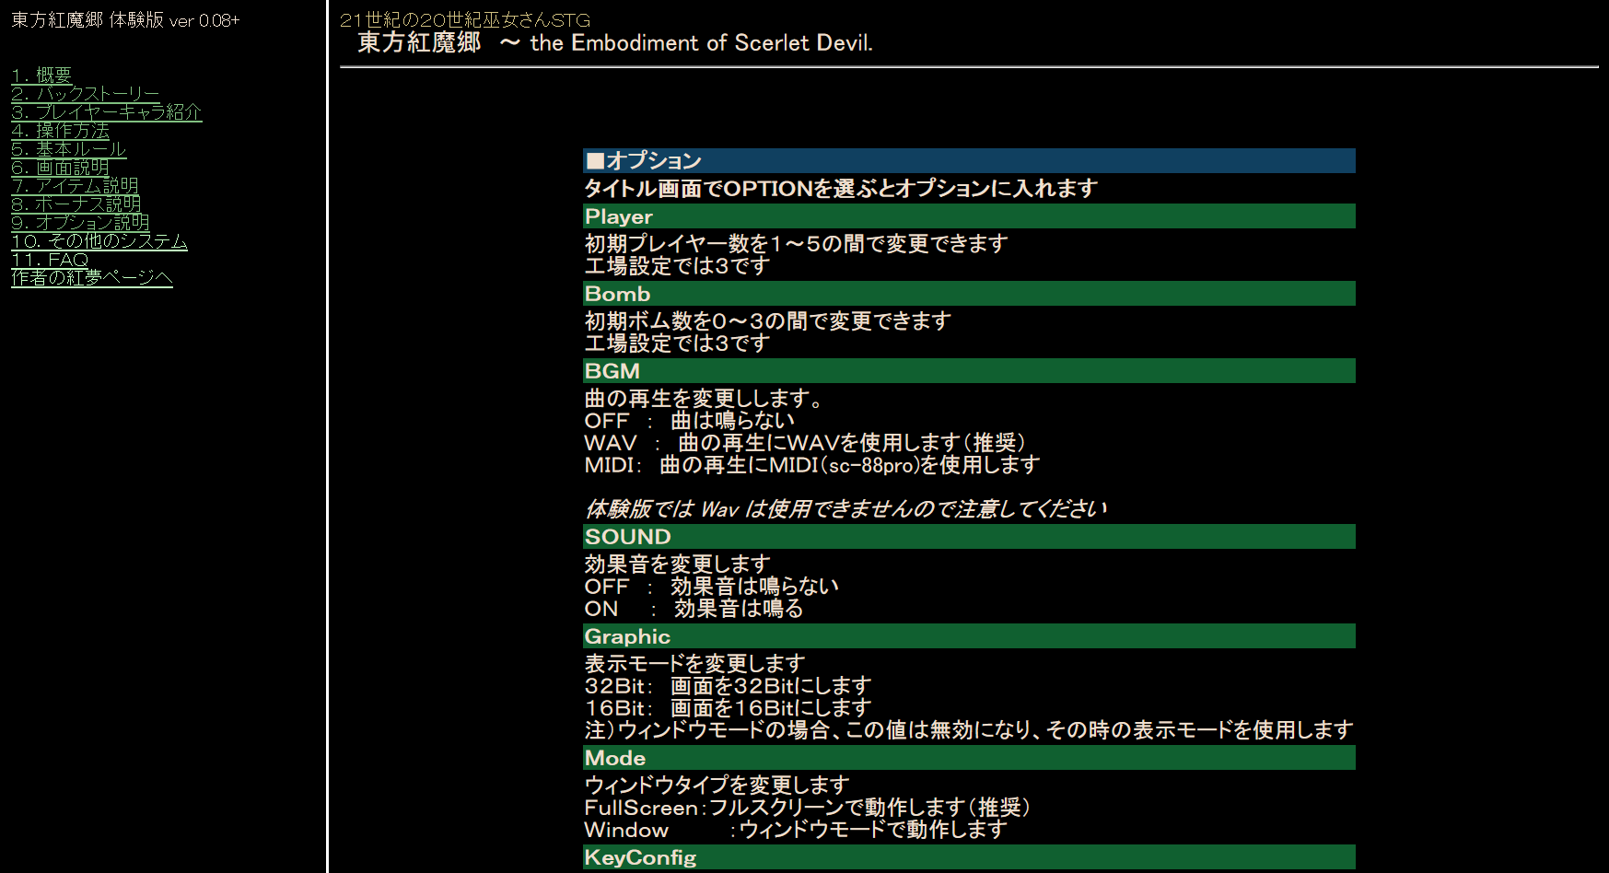1609x873 pixels.
Task: Click the Mode section heading
Action: point(969,758)
